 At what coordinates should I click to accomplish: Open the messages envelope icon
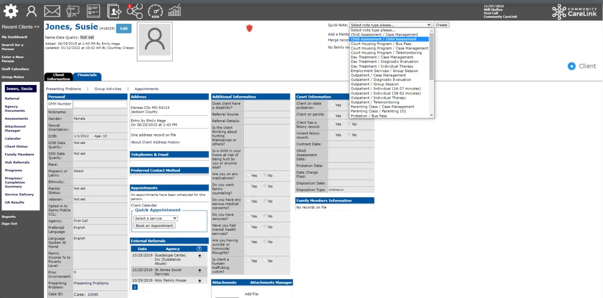point(52,11)
